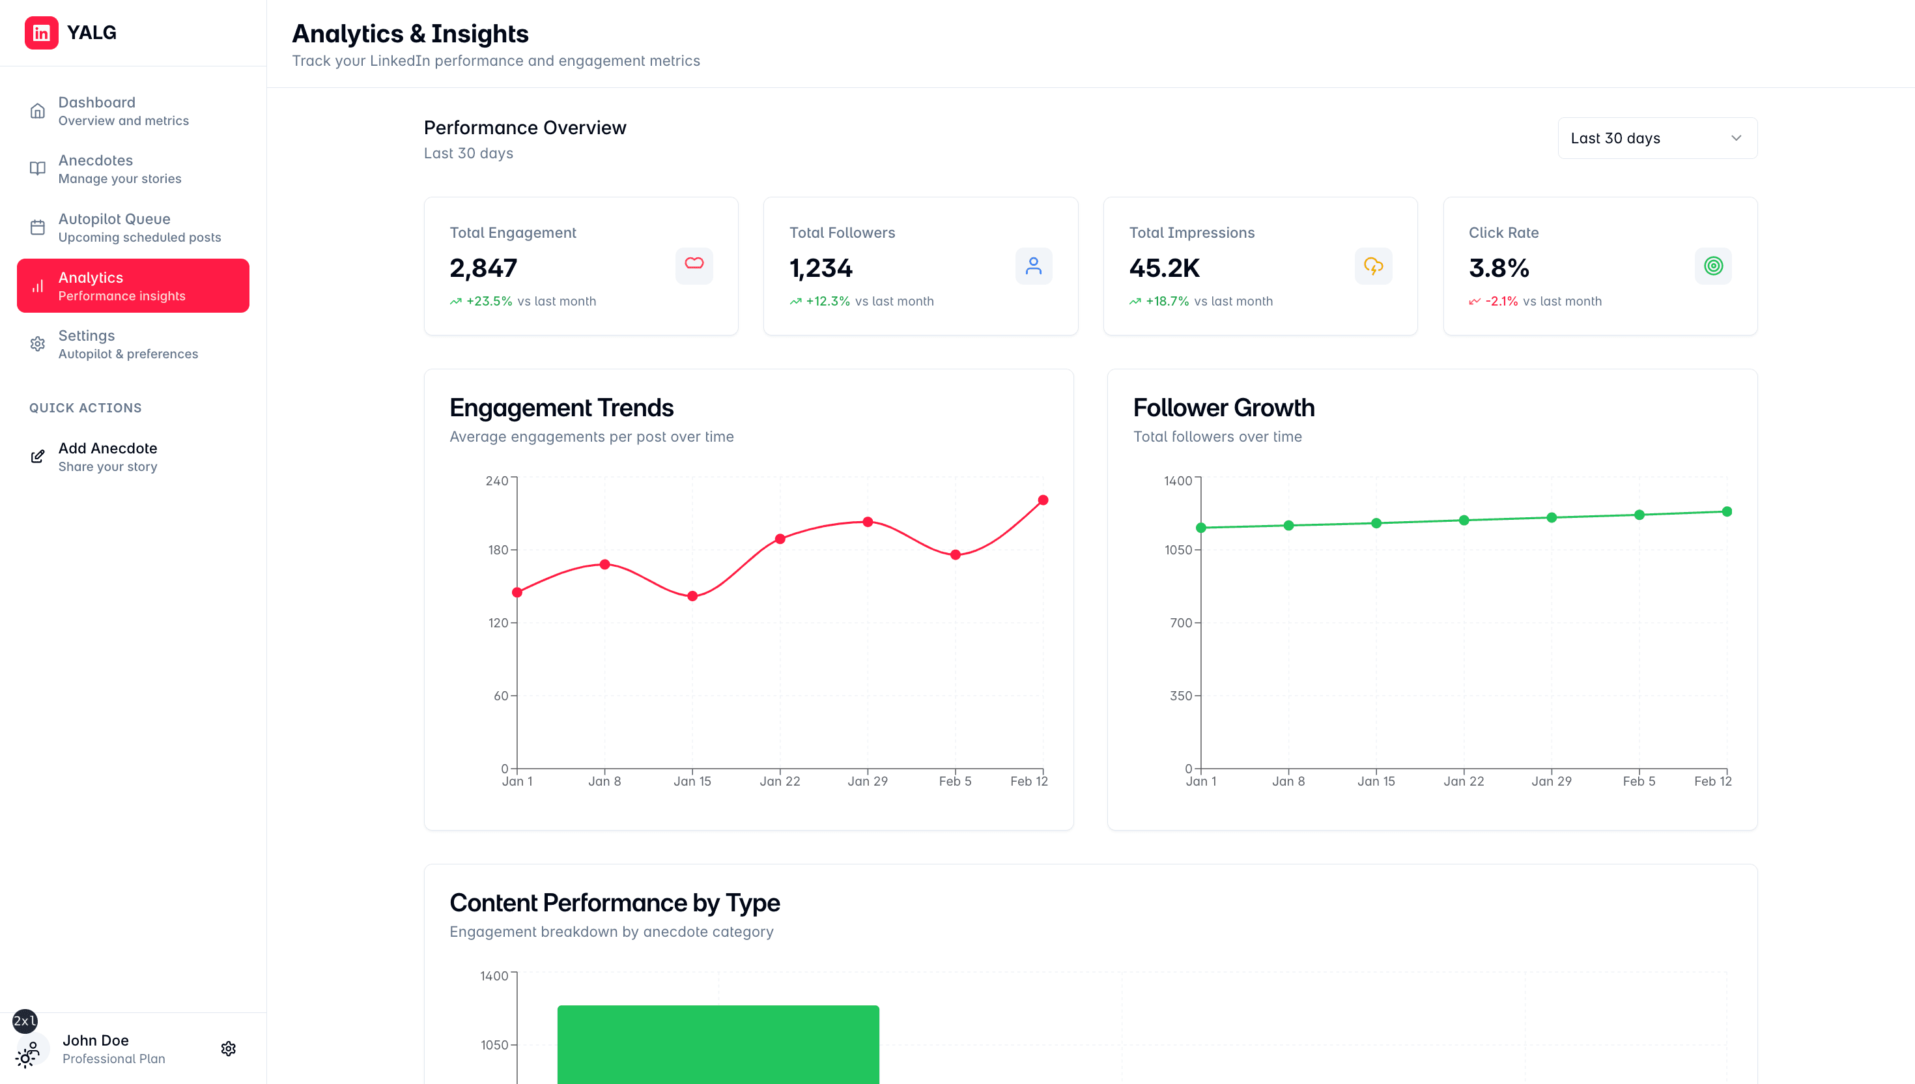Viewport: 1915px width, 1084px height.
Task: Click the Click Rate target icon
Action: [1713, 266]
